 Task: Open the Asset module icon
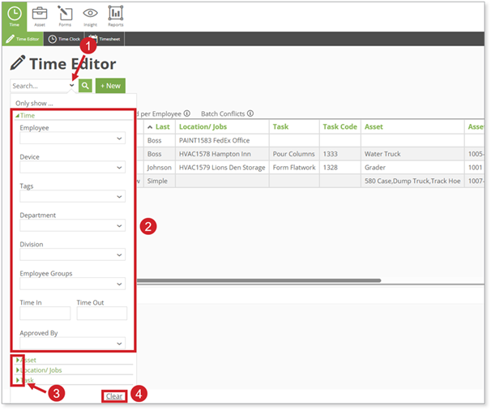coord(40,15)
